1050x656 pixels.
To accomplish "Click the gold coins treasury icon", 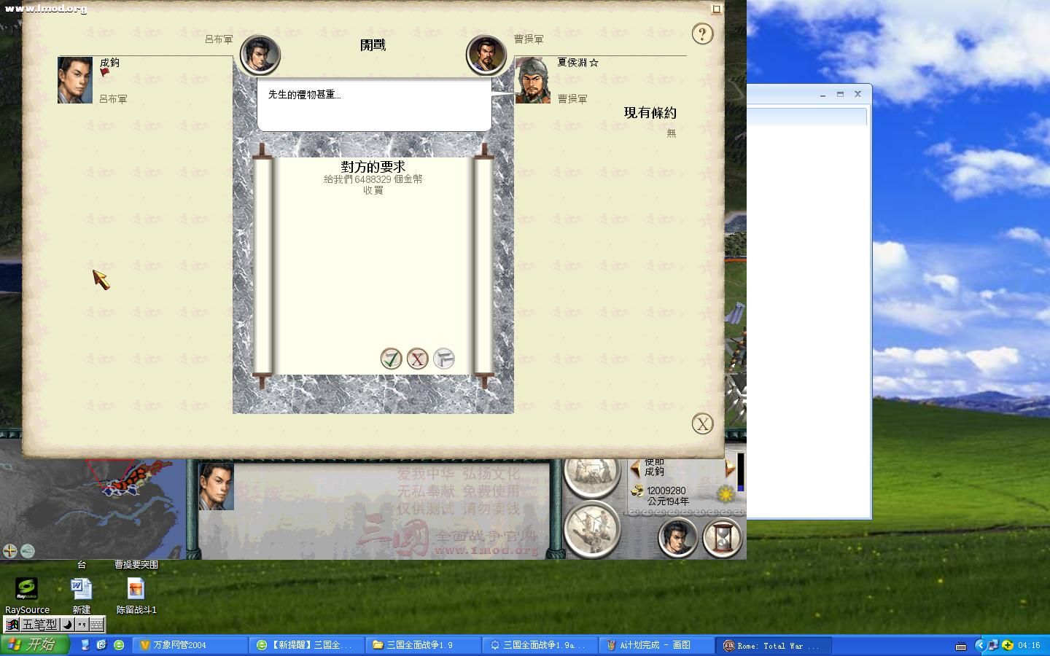I will [x=637, y=491].
